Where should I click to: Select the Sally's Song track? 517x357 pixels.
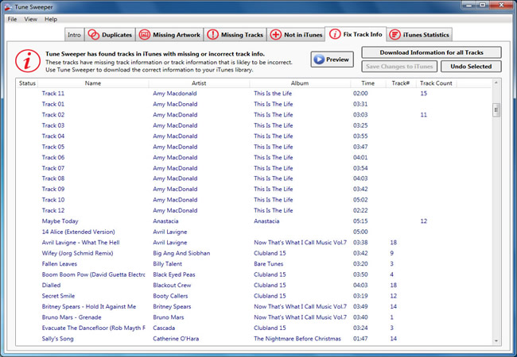[253, 339]
